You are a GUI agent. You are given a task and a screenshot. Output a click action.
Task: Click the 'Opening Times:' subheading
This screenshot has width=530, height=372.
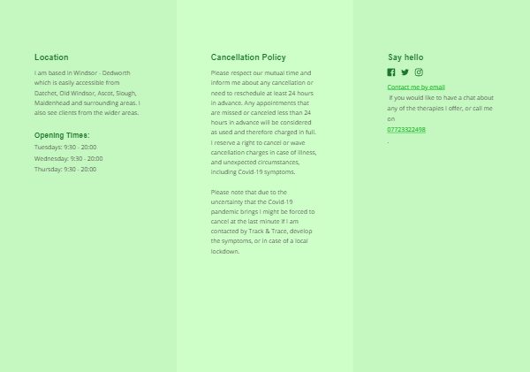tap(62, 135)
